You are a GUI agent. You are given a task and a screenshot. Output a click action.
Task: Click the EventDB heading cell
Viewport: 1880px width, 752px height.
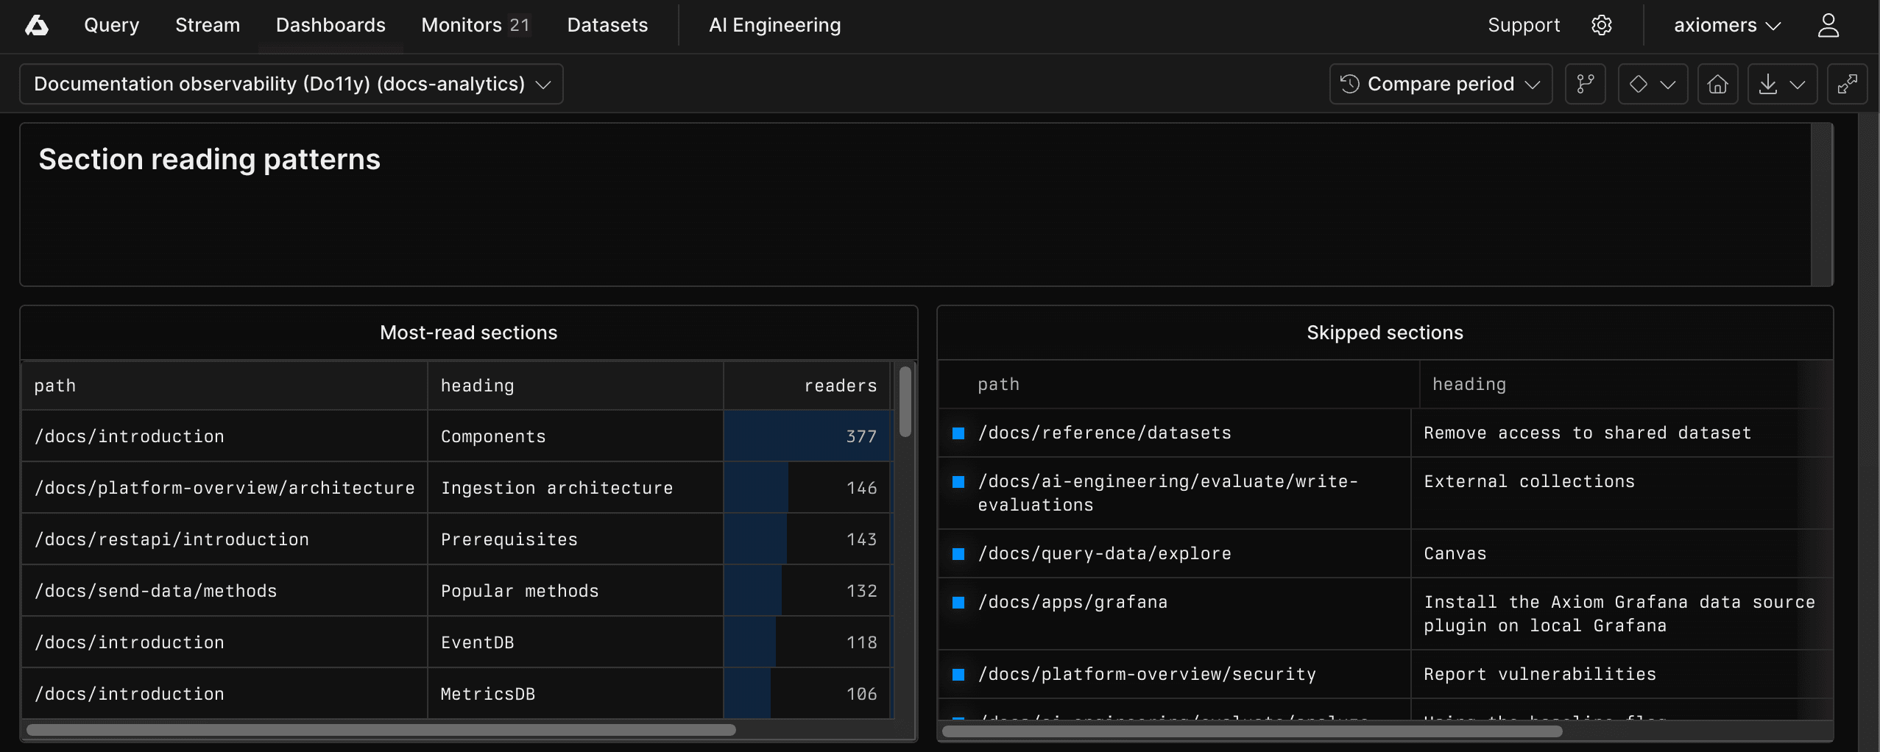576,642
